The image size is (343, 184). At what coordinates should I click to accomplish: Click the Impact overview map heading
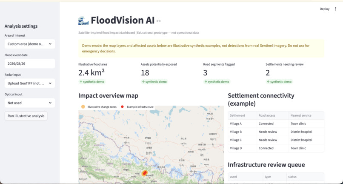tap(108, 96)
